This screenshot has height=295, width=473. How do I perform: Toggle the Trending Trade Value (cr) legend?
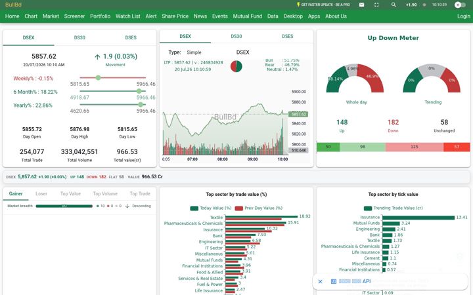(x=393, y=208)
